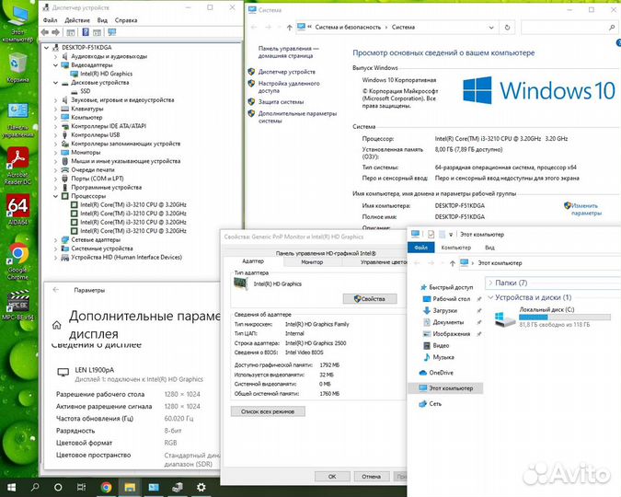
Task: Open the Этот компьютер desktop icon
Action: tap(17, 25)
